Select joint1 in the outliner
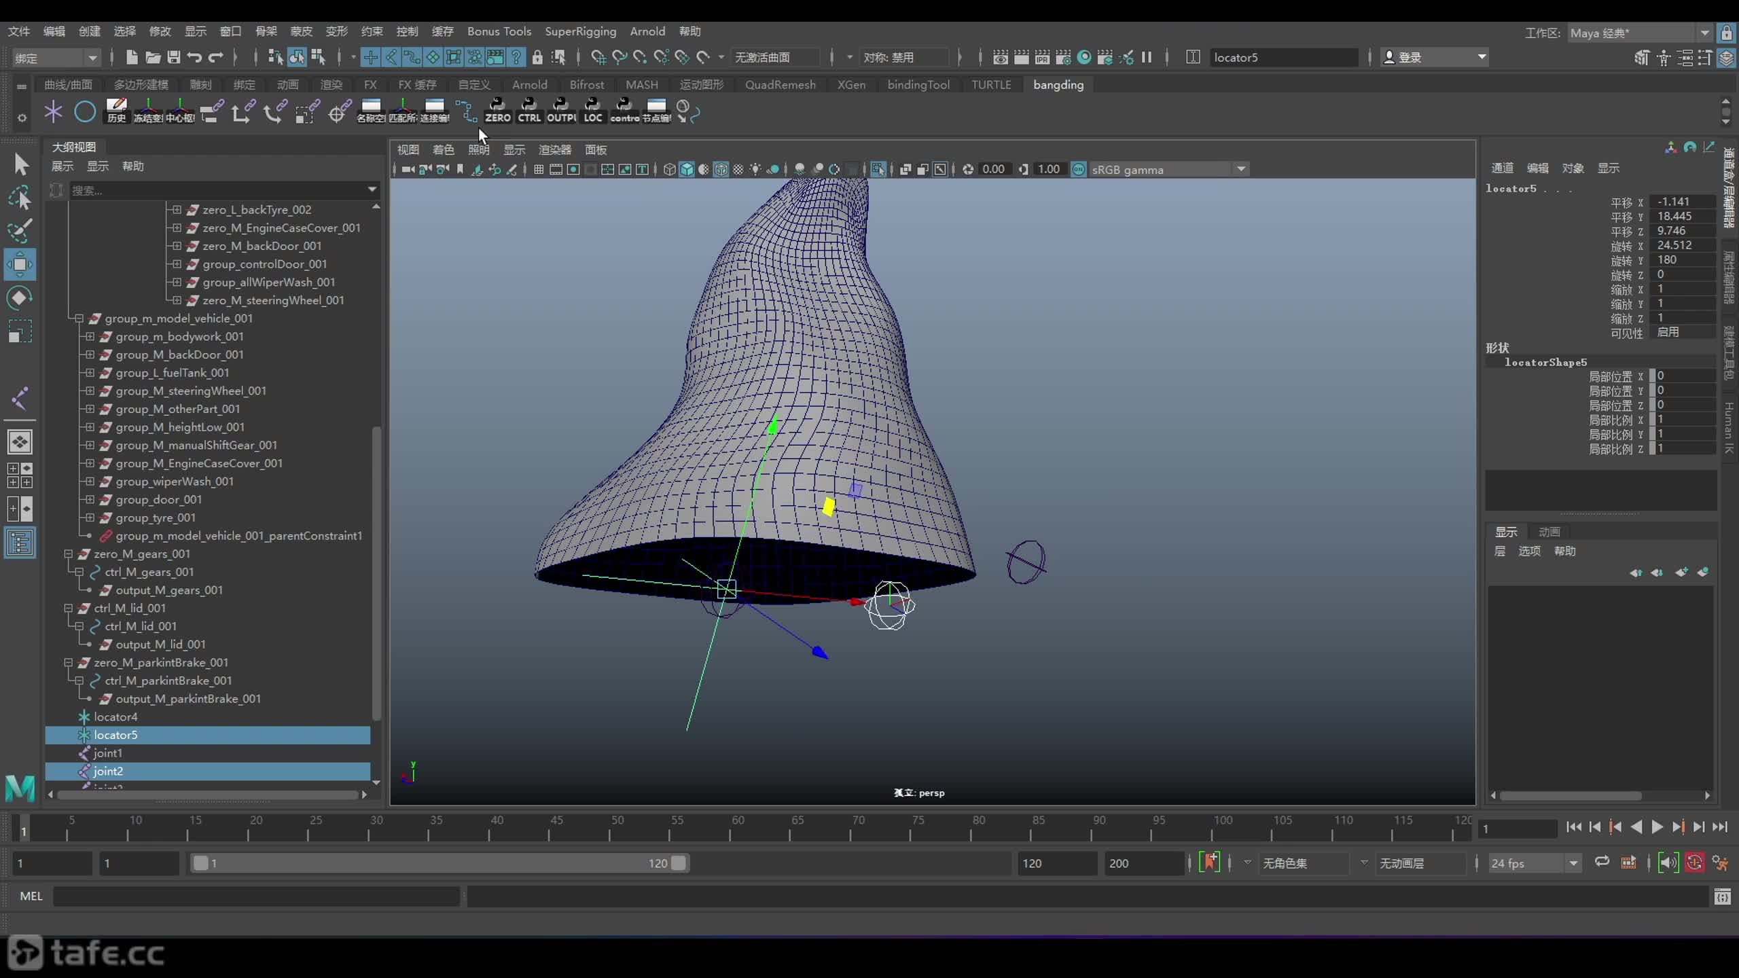Screen dimensions: 1739x978 pos(107,753)
